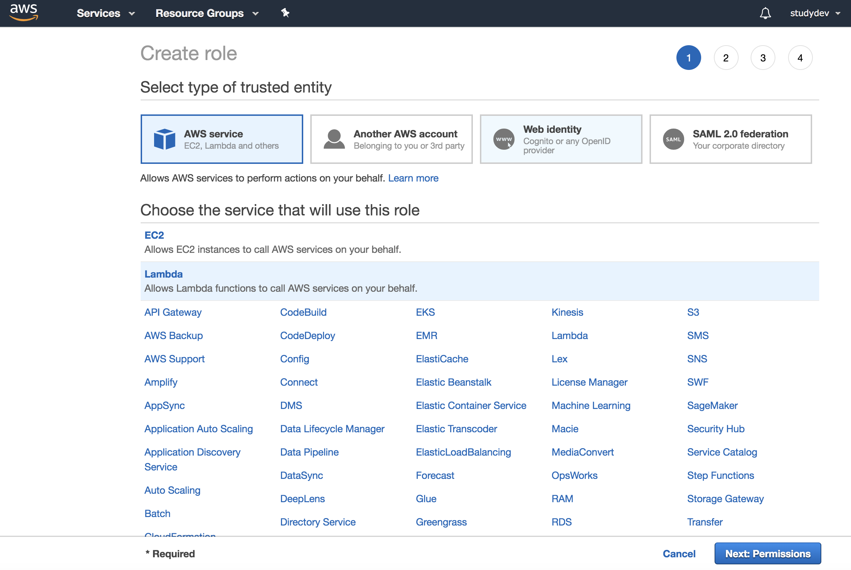
Task: Select RDS service
Action: tap(562, 522)
